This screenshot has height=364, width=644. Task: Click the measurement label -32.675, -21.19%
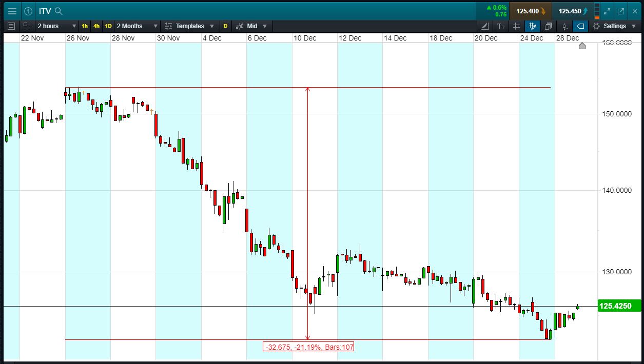point(309,347)
